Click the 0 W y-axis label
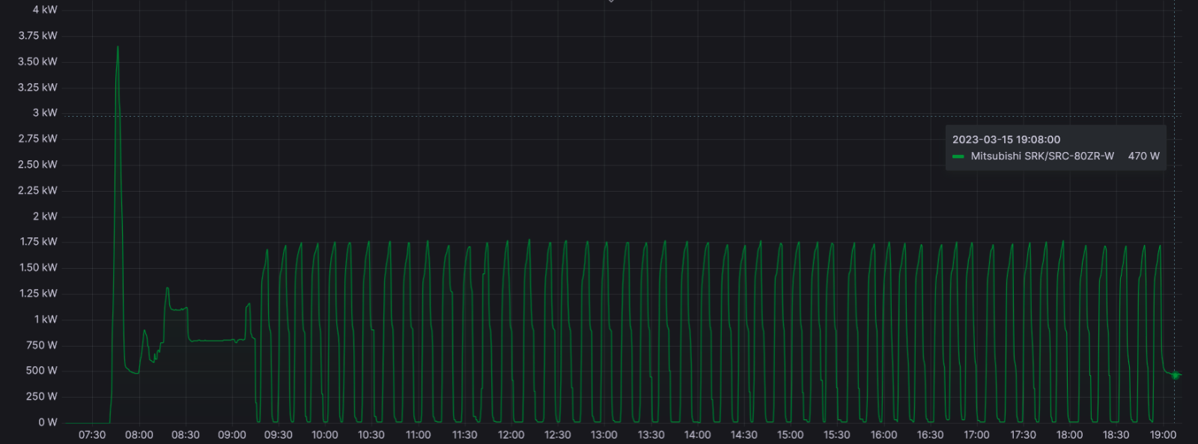Screen dimensions: 1198x444 click(x=48, y=422)
